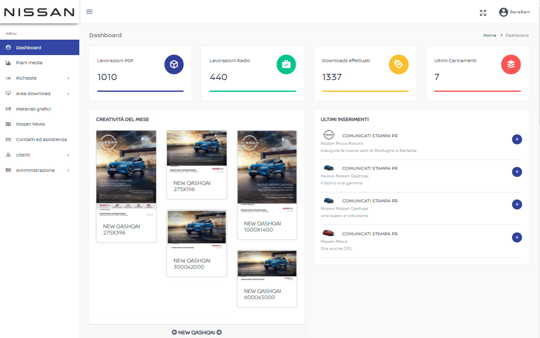Click the 1010 Lavorazioni PDF count

pos(107,77)
